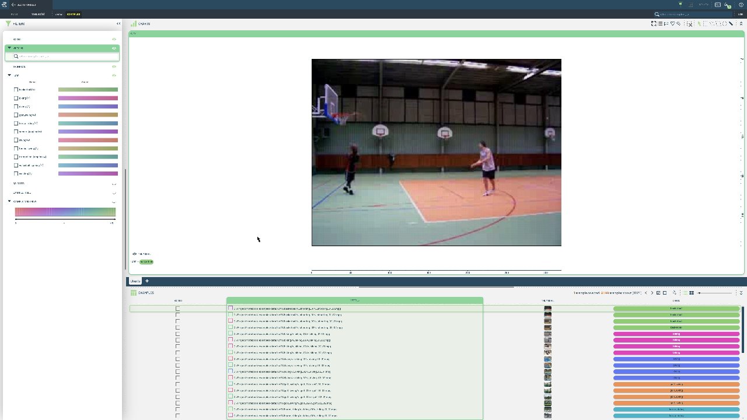Screen dimensions: 747x420
Task: Open the help icon in top bar
Action: (741, 5)
